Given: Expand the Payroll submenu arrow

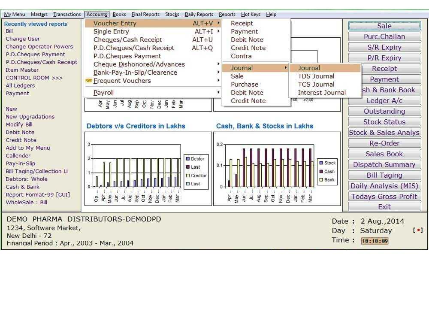Looking at the screenshot, I should click(x=218, y=92).
